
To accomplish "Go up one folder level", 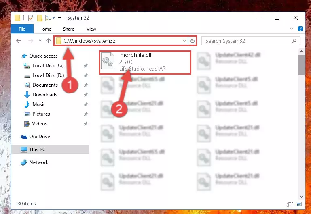I will 49,41.
